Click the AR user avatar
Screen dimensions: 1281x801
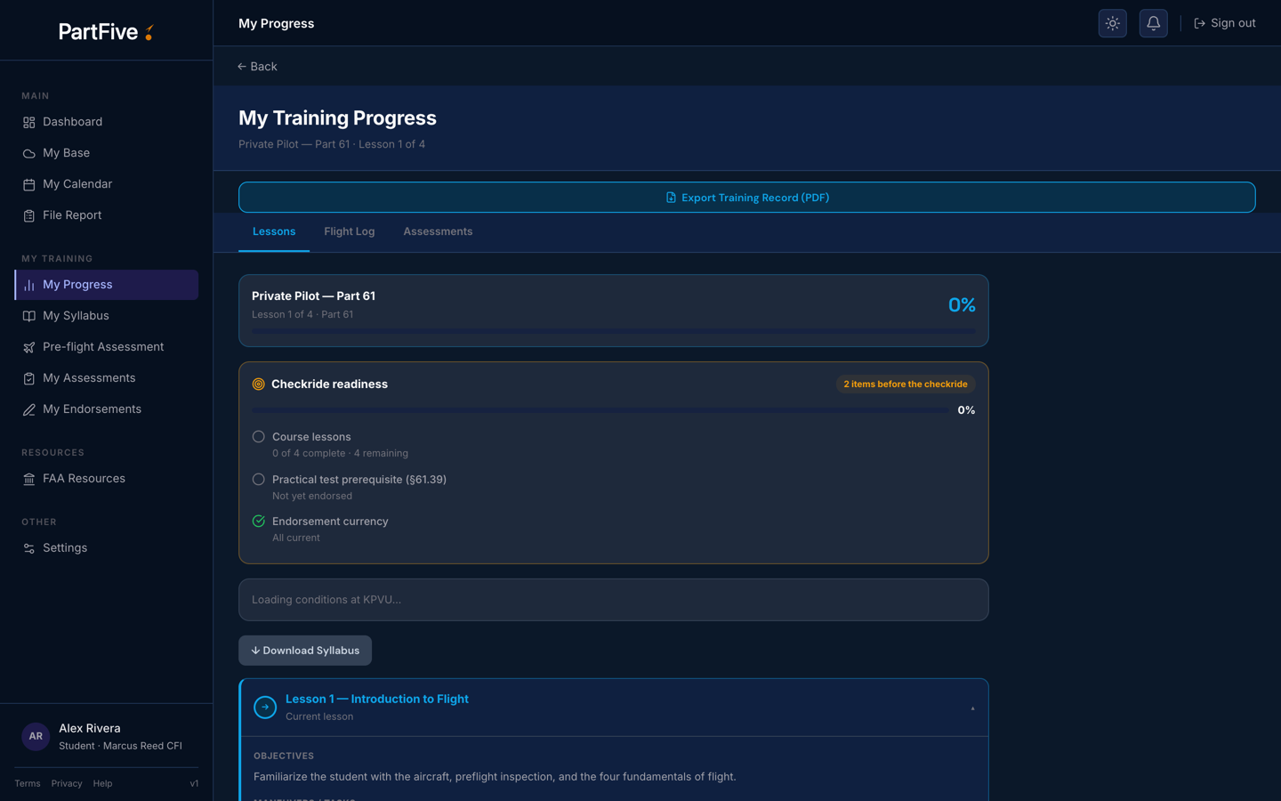point(36,736)
